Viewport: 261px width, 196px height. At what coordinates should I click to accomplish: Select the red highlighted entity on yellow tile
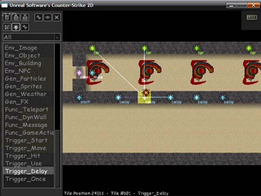click(x=146, y=93)
